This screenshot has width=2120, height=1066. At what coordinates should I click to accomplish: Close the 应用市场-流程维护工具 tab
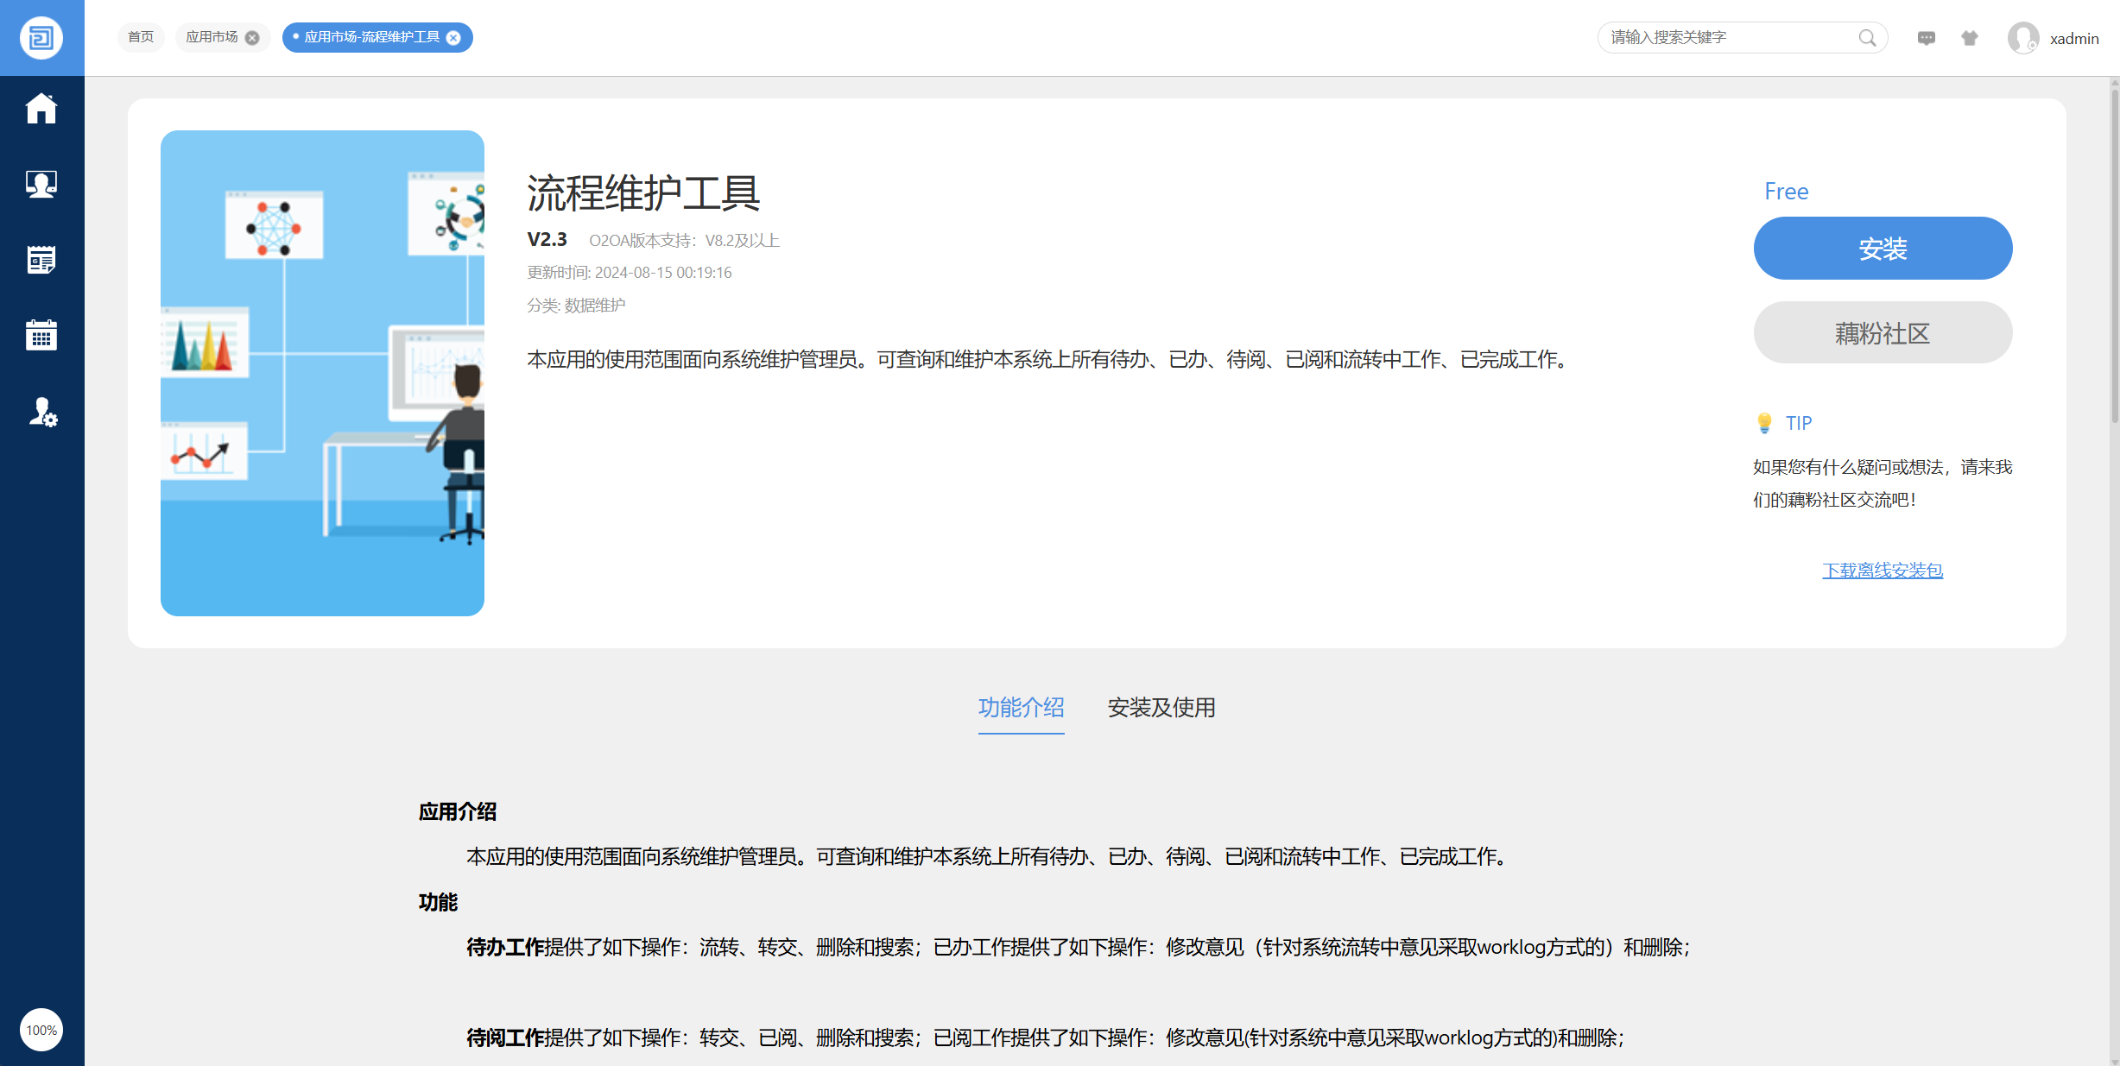click(x=453, y=38)
